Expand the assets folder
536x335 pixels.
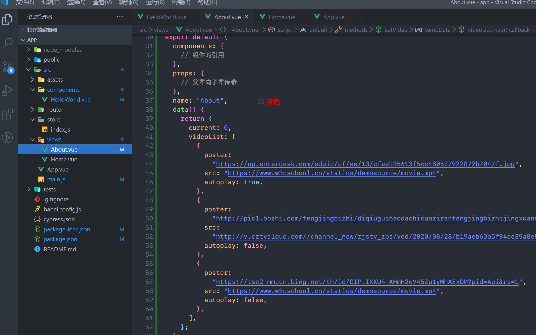75,80
